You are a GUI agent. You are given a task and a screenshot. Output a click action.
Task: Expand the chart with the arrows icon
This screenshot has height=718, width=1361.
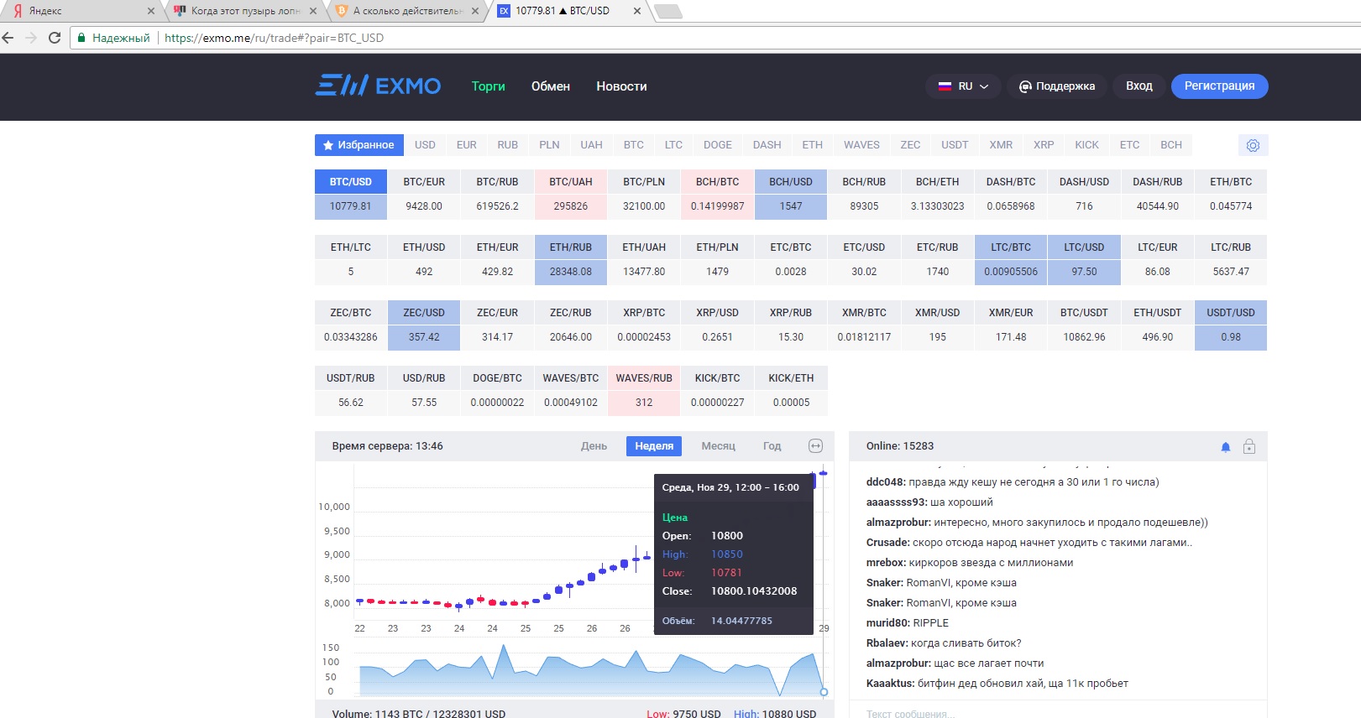(815, 446)
